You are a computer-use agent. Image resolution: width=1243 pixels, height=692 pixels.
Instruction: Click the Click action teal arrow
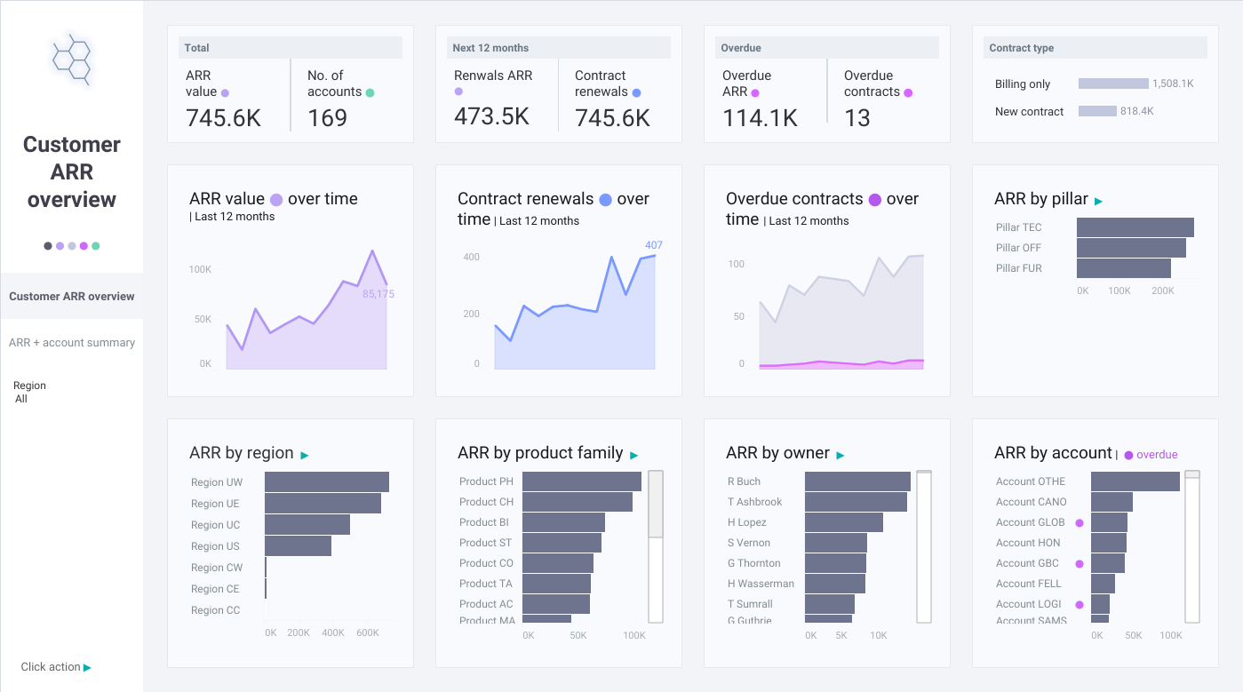click(x=87, y=667)
